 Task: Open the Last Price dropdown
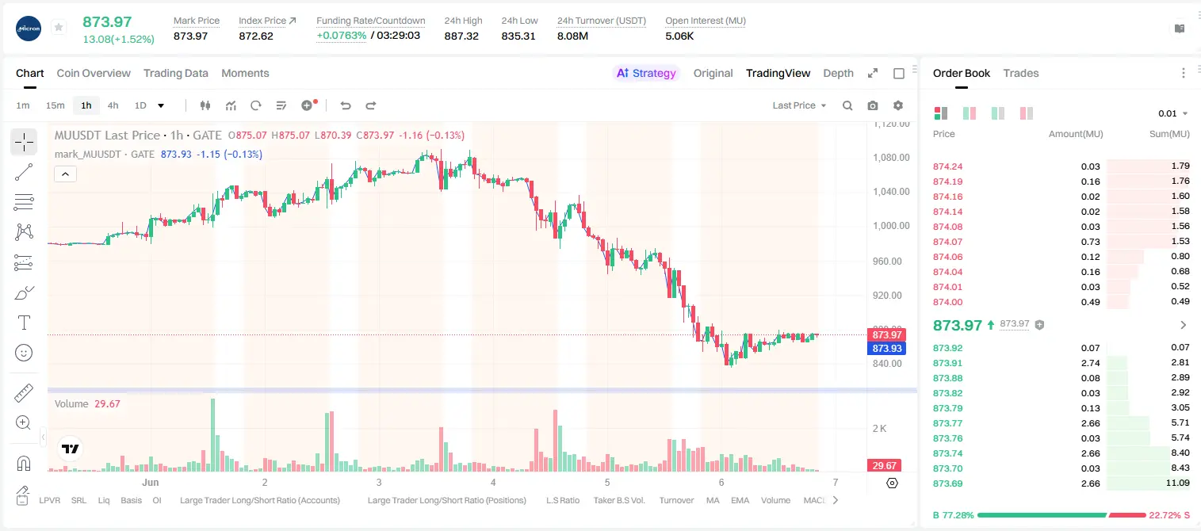point(799,105)
